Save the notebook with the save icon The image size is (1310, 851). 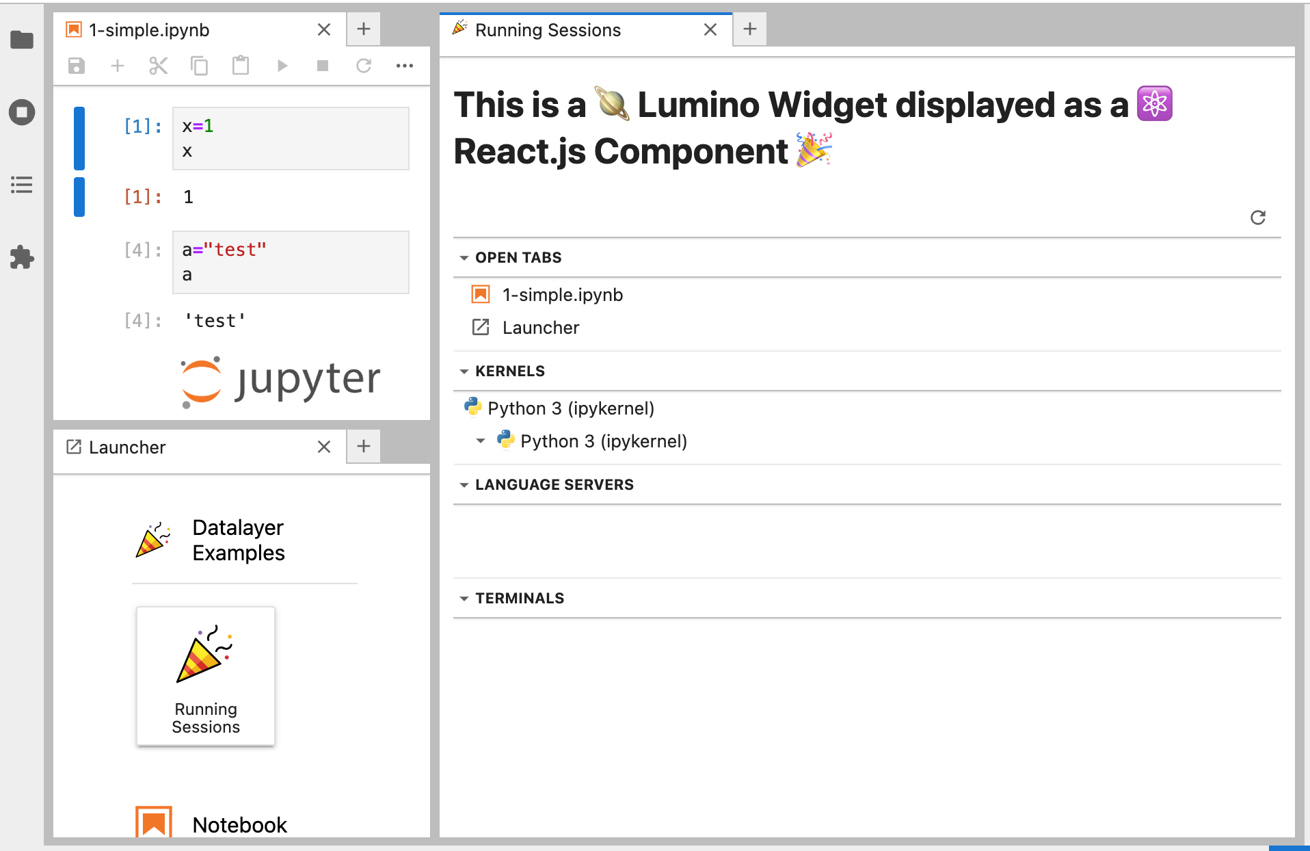click(x=77, y=66)
